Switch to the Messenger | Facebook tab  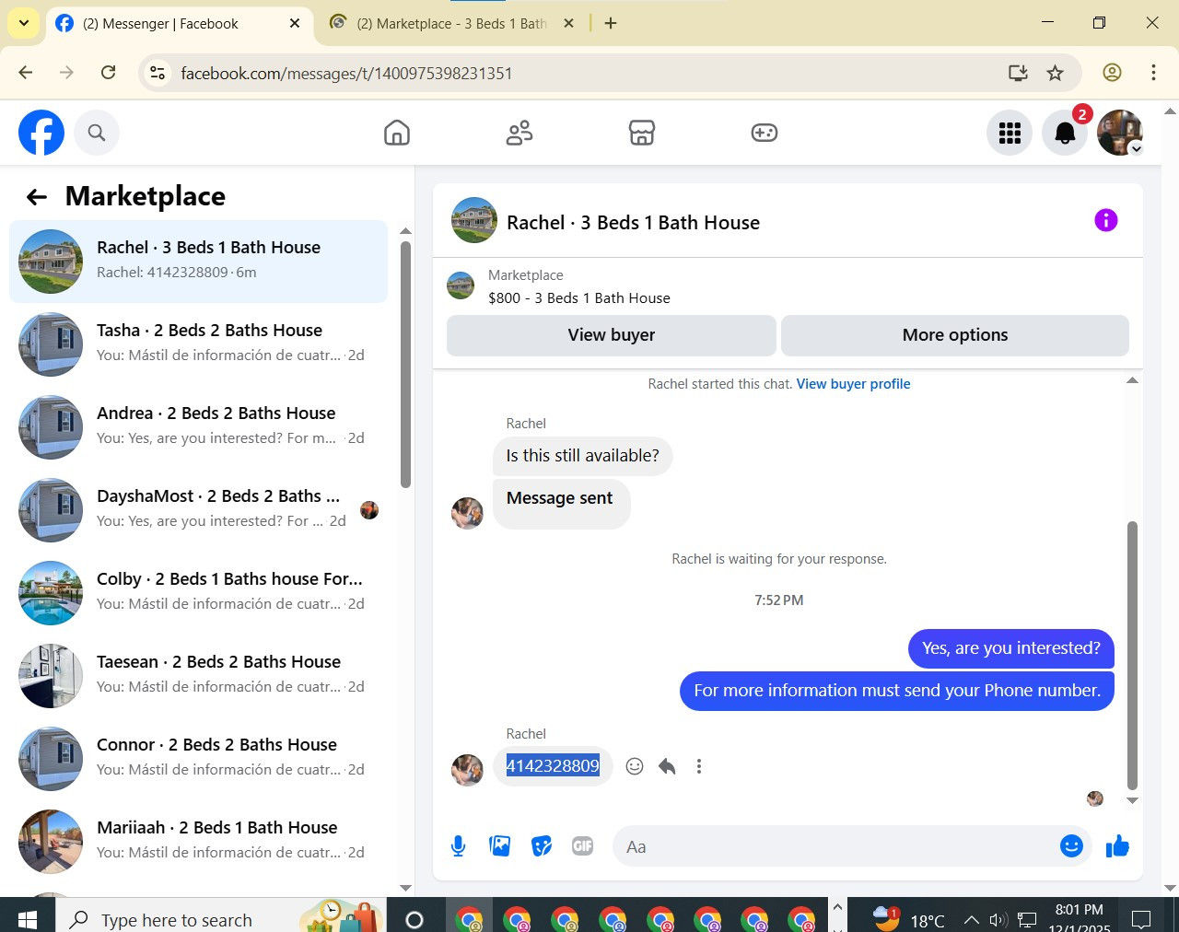pyautogui.click(x=180, y=24)
